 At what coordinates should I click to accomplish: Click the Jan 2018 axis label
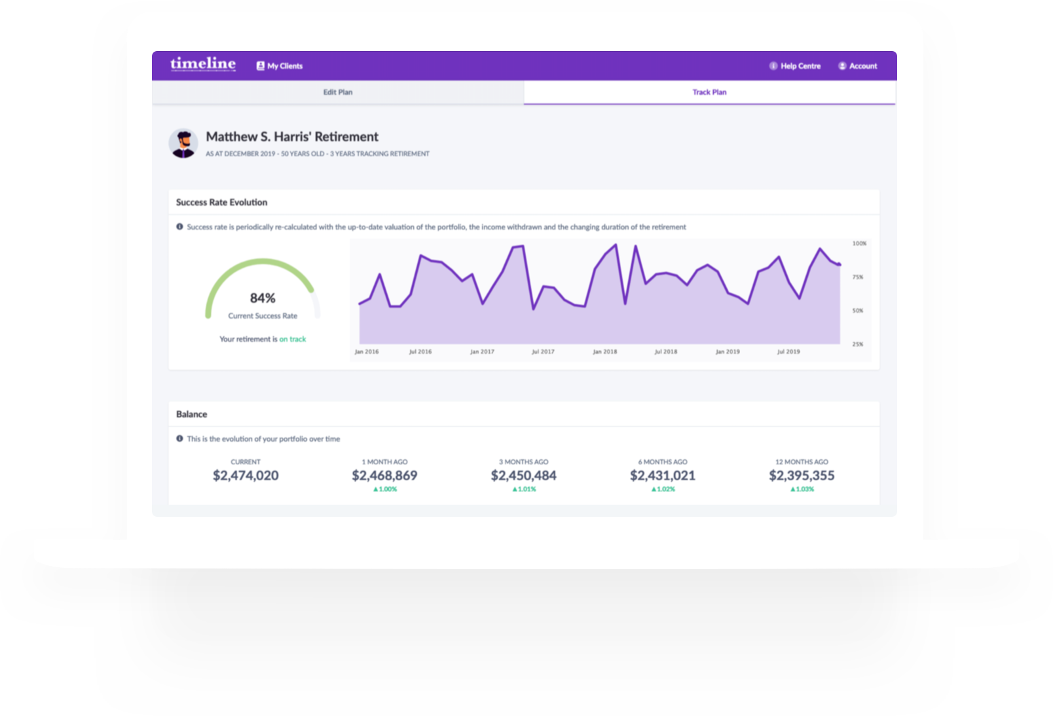coord(605,352)
